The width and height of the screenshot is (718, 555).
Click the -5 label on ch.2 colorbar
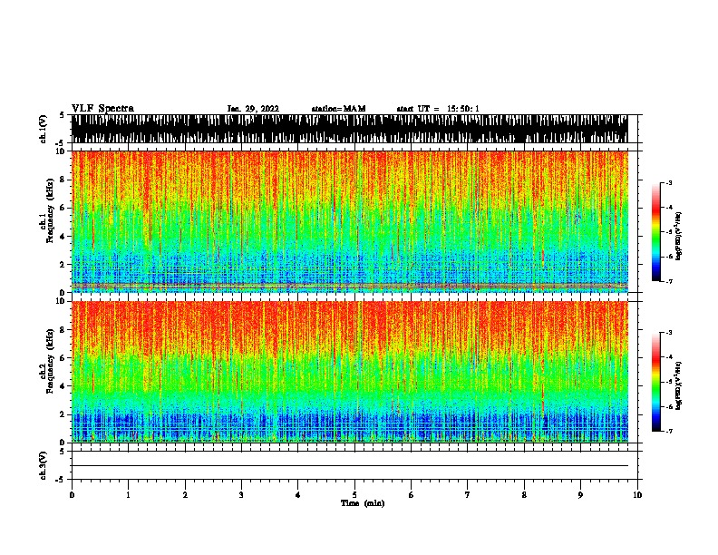coord(669,382)
